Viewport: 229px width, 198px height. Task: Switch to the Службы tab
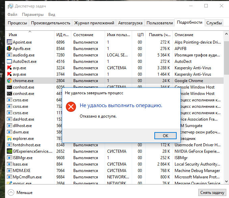click(214, 23)
